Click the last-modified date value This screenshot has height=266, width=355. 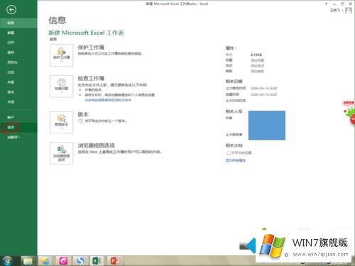[x=263, y=88]
